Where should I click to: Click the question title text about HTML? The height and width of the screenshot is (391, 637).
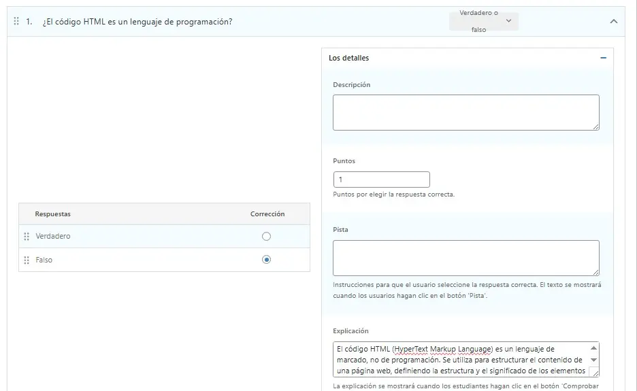pyautogui.click(x=137, y=22)
